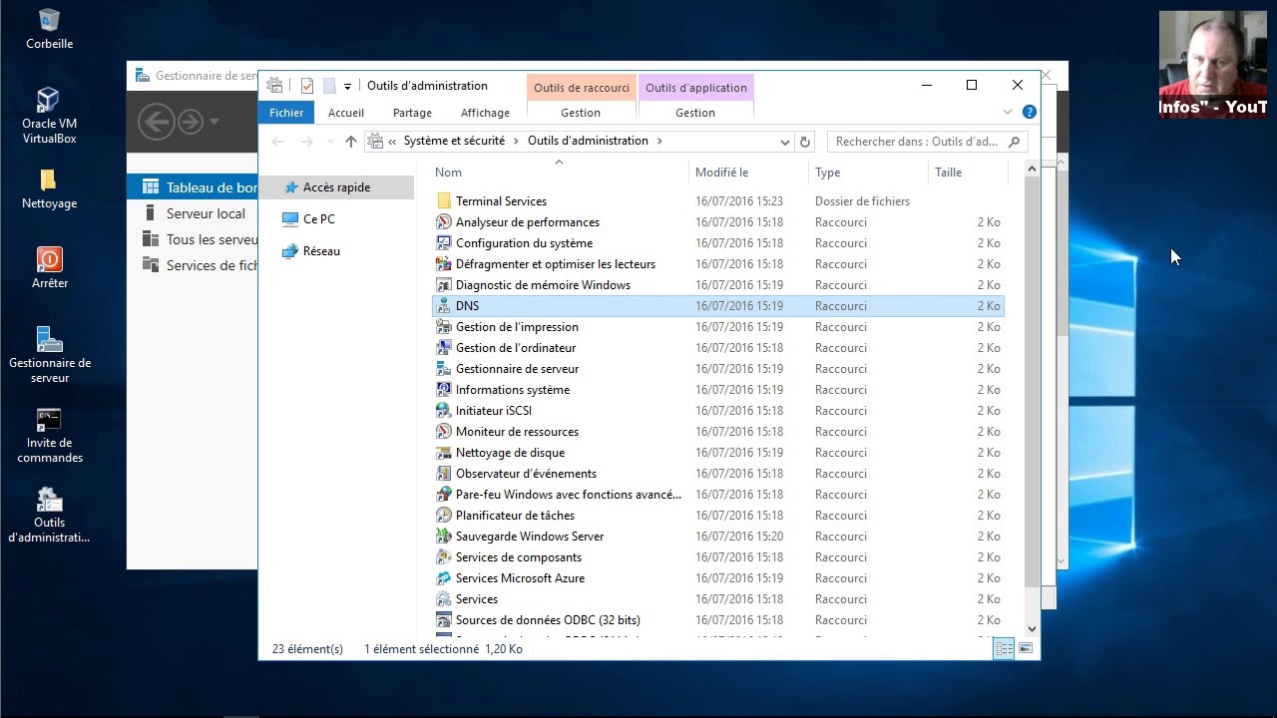Open the Outils de raccourci tab

[x=582, y=88]
